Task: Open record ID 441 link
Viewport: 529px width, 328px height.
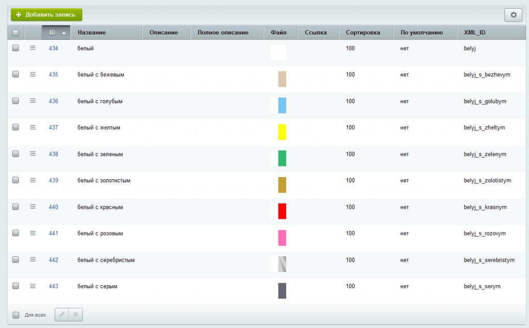Action: pyautogui.click(x=53, y=233)
